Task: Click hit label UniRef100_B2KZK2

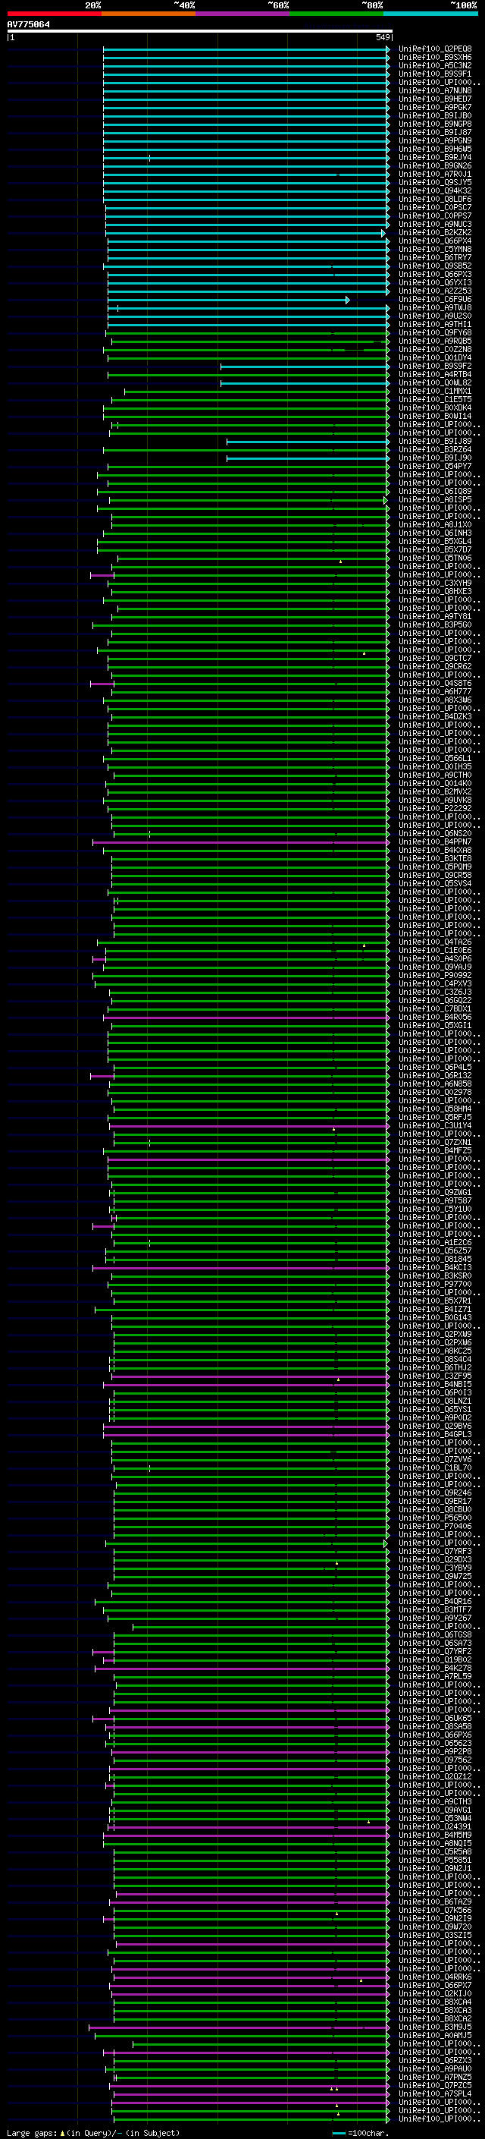Action: (435, 232)
